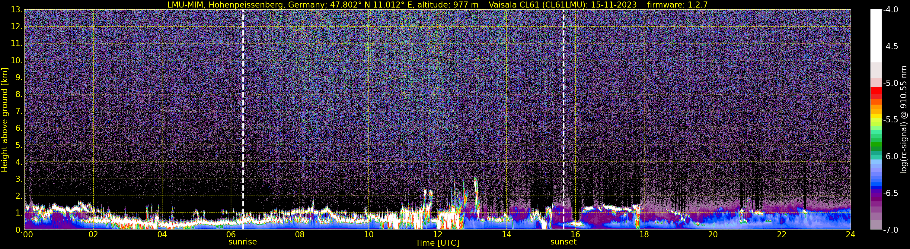This screenshot has height=249, width=910.
Task: Click colorbar tick label '-4.0'
Action: coord(890,10)
